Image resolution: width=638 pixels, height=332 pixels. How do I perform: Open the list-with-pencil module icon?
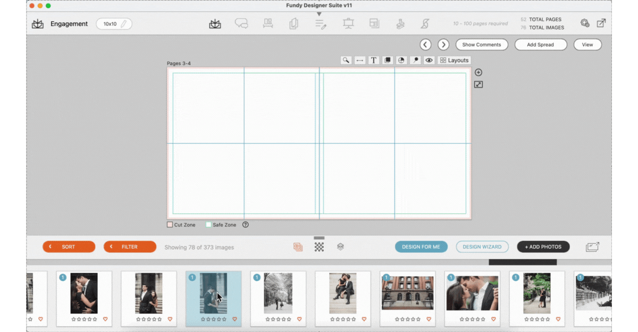pos(321,24)
